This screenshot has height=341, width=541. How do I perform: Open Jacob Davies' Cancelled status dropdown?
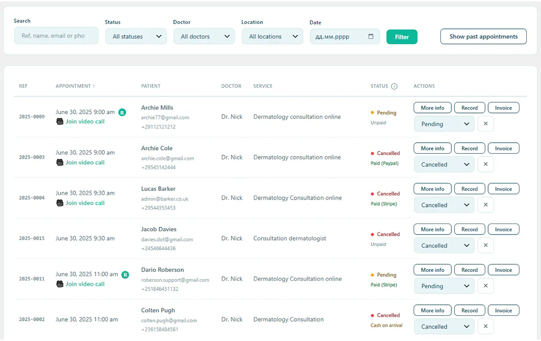(444, 246)
